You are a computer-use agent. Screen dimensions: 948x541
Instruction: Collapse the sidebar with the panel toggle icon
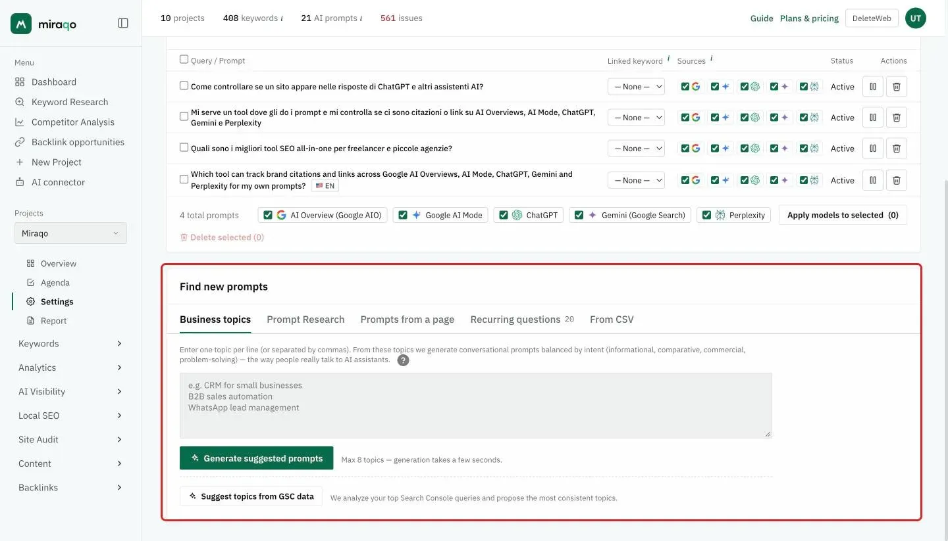point(123,23)
